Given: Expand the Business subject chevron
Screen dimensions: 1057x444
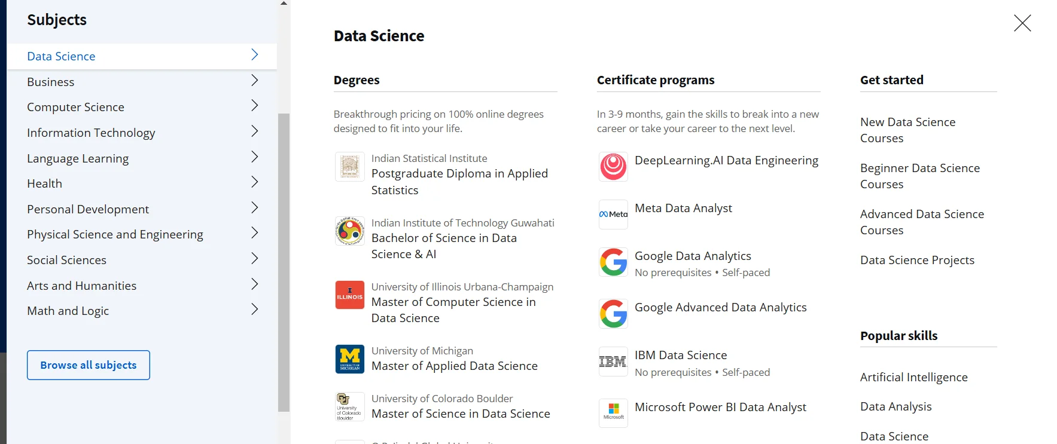Looking at the screenshot, I should point(254,81).
